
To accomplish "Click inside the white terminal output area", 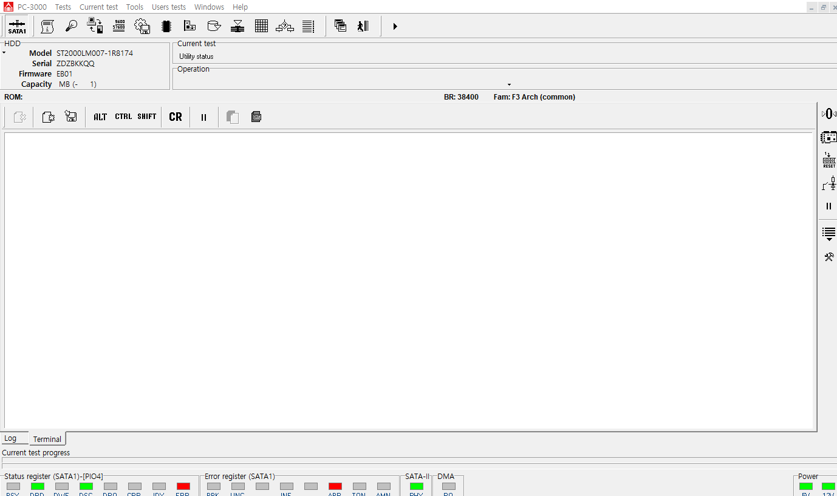I will click(408, 279).
